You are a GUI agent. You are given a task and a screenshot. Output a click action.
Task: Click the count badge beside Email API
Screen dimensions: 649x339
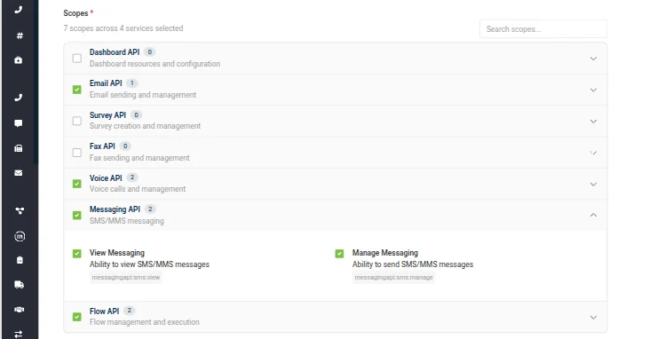(132, 83)
